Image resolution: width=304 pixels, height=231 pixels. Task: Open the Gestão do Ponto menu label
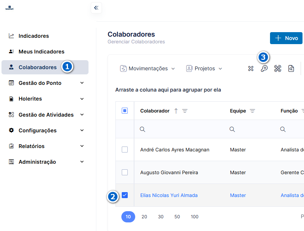(x=40, y=83)
